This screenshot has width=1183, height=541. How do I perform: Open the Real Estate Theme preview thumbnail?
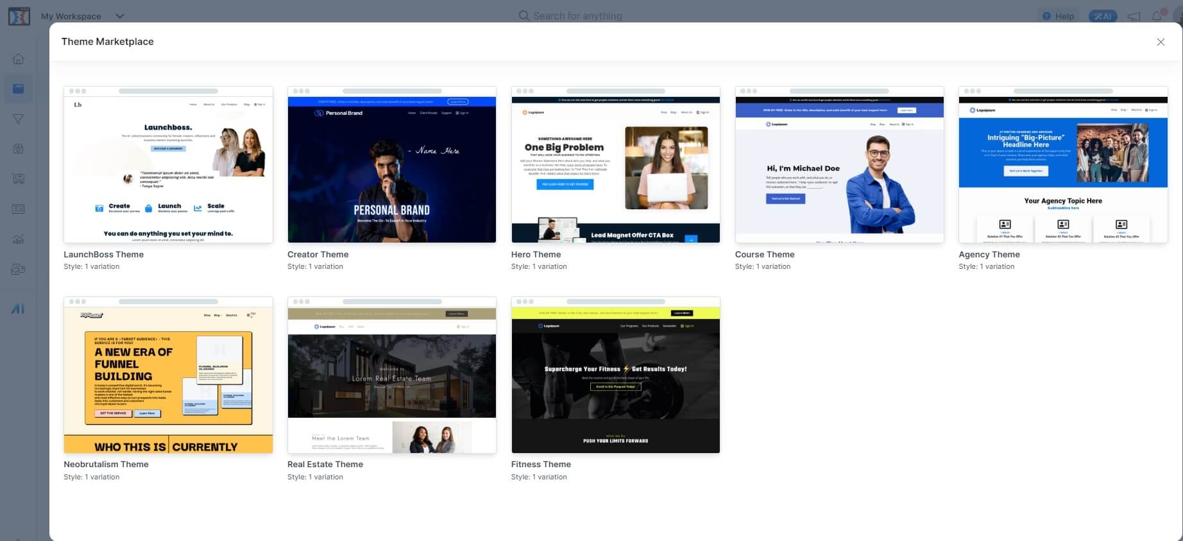point(392,375)
